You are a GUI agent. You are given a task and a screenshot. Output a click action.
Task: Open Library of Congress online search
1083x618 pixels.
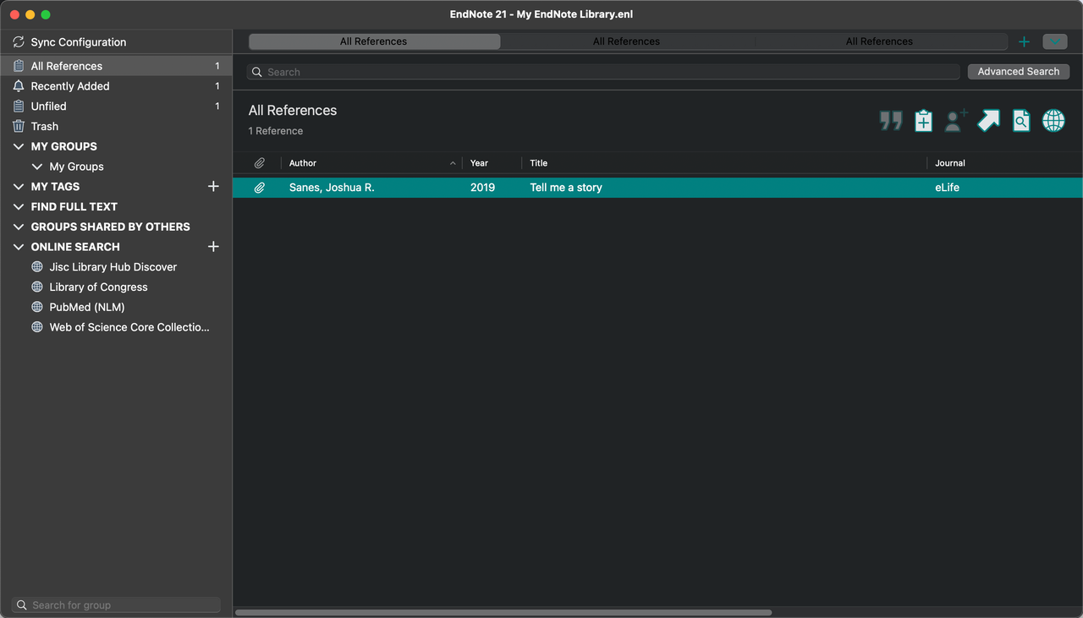pyautogui.click(x=98, y=287)
